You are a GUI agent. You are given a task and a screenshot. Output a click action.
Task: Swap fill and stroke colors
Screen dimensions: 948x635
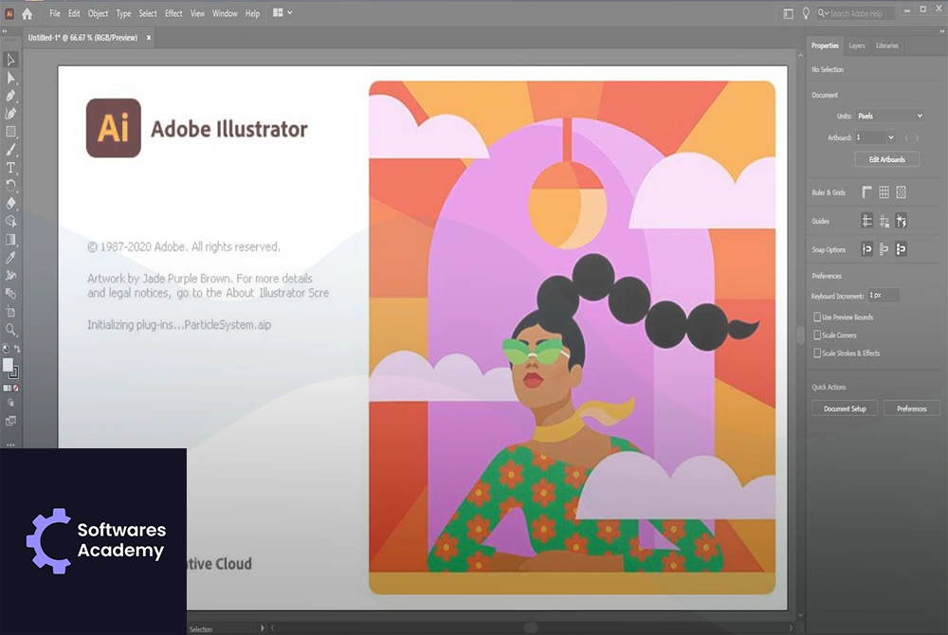point(17,349)
